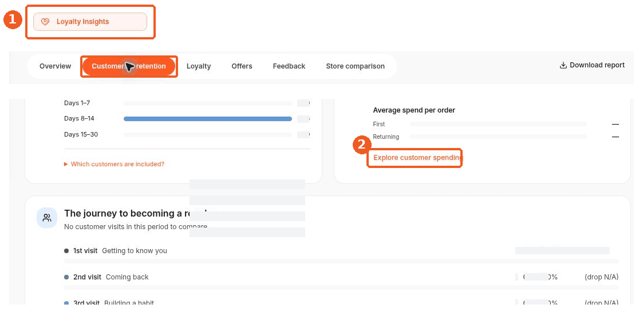
Task: Select the Days 15–30 row label
Action: pyautogui.click(x=81, y=134)
